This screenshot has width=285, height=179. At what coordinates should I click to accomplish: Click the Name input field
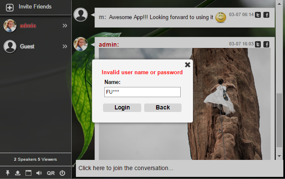(x=142, y=92)
